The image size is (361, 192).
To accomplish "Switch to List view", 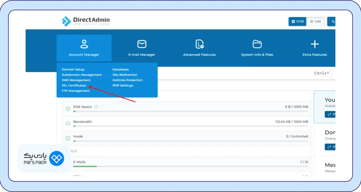I will [315, 21].
